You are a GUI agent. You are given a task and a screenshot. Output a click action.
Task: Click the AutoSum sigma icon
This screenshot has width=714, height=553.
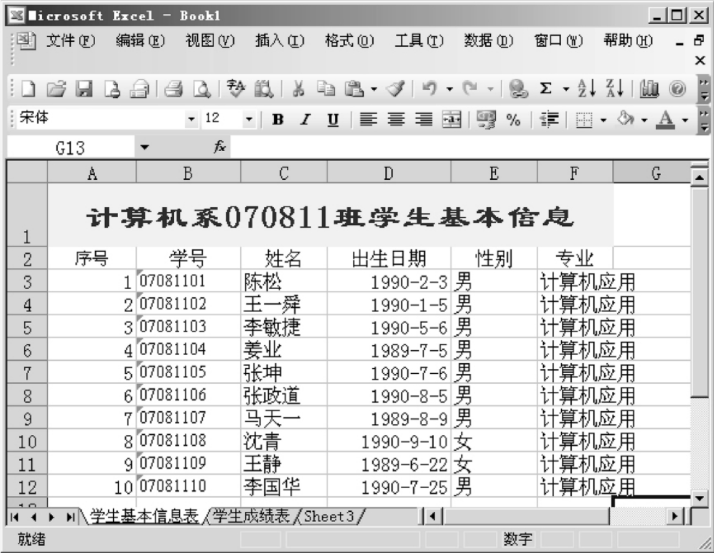546,89
